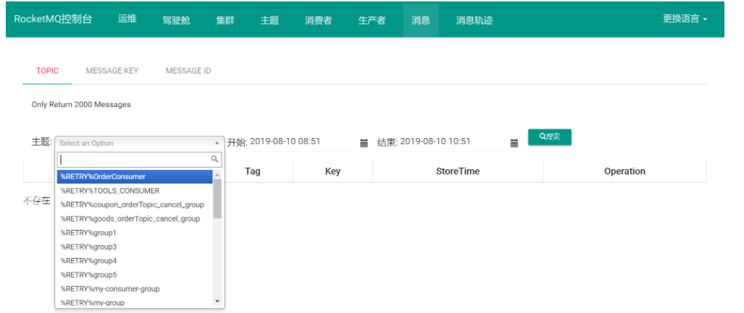
Task: Select 消息 message menu
Action: (421, 20)
